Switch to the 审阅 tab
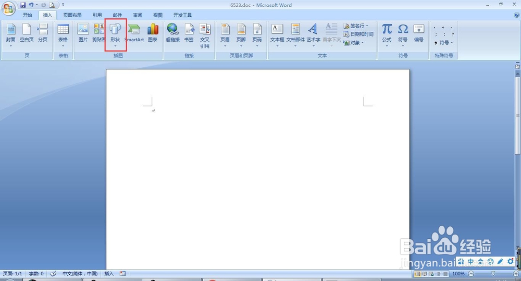Viewport: 521px width, 281px height. tap(138, 15)
